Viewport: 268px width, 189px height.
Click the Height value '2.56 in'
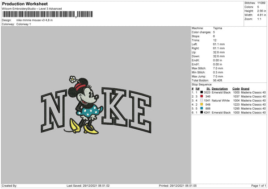click(x=262, y=11)
